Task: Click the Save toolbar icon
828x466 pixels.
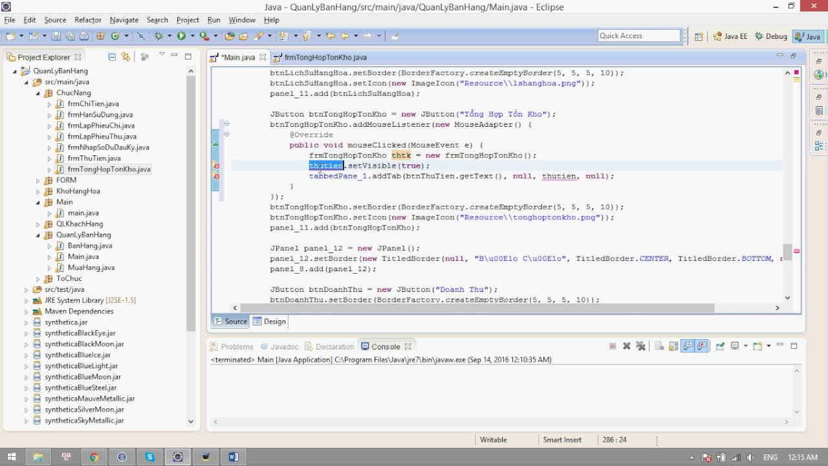Action: click(x=56, y=36)
